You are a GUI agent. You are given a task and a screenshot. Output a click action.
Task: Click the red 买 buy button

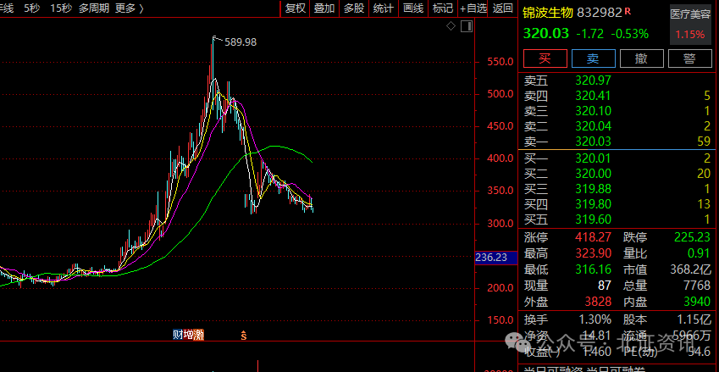coord(545,58)
